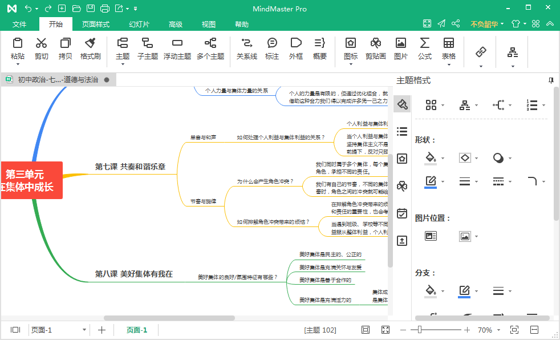Open the outline list sidebar panel
The image size is (560, 340).
(x=402, y=132)
